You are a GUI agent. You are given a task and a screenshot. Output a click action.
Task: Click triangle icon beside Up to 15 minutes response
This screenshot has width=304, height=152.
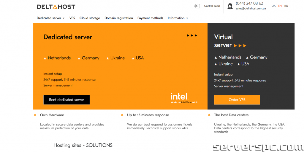click(122, 115)
